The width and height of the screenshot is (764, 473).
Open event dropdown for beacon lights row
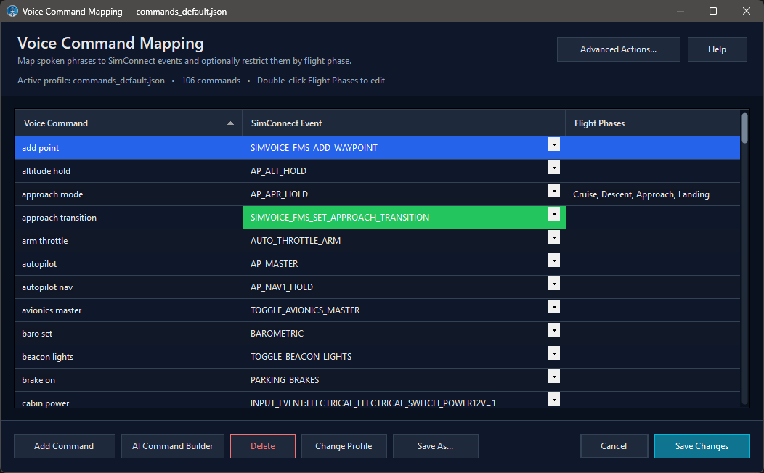click(x=553, y=353)
